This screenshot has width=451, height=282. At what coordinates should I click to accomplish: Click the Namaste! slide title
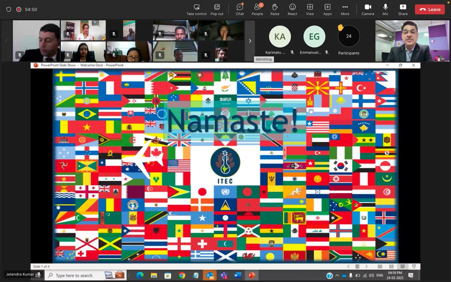tap(233, 121)
